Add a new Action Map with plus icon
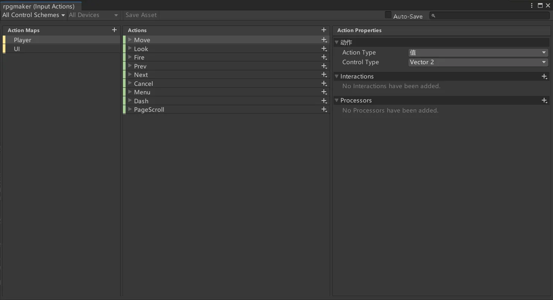Viewport: 553px width, 300px height. coord(114,30)
